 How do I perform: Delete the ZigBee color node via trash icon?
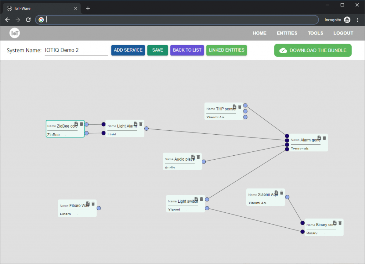81,124
